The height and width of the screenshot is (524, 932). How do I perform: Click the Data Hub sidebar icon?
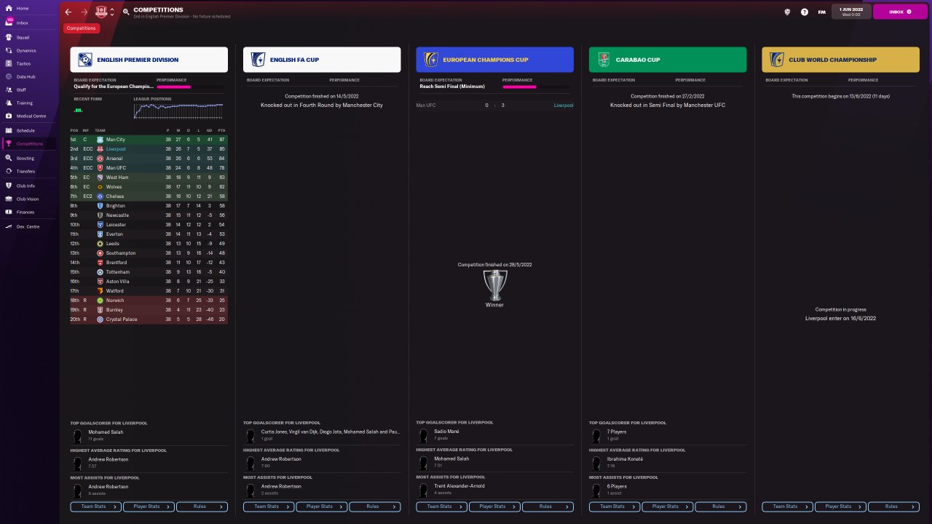point(9,76)
